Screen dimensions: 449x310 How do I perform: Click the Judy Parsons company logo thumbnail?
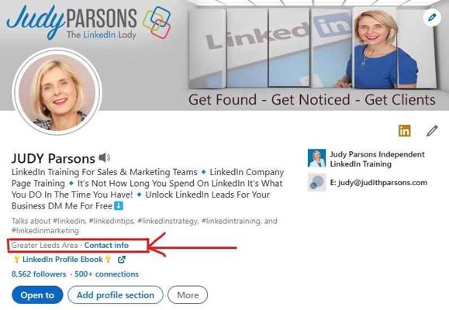coord(316,158)
